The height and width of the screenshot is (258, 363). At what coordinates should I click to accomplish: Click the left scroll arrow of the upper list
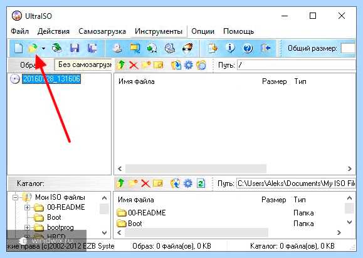click(120, 168)
